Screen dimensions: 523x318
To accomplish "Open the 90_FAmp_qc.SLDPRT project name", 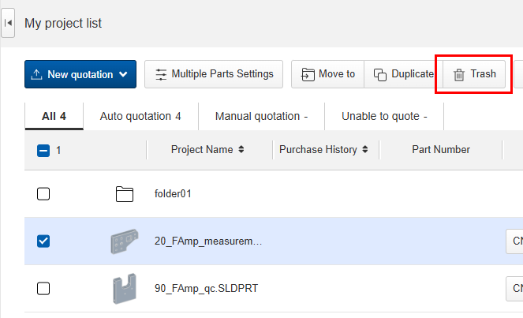I will [x=206, y=289].
